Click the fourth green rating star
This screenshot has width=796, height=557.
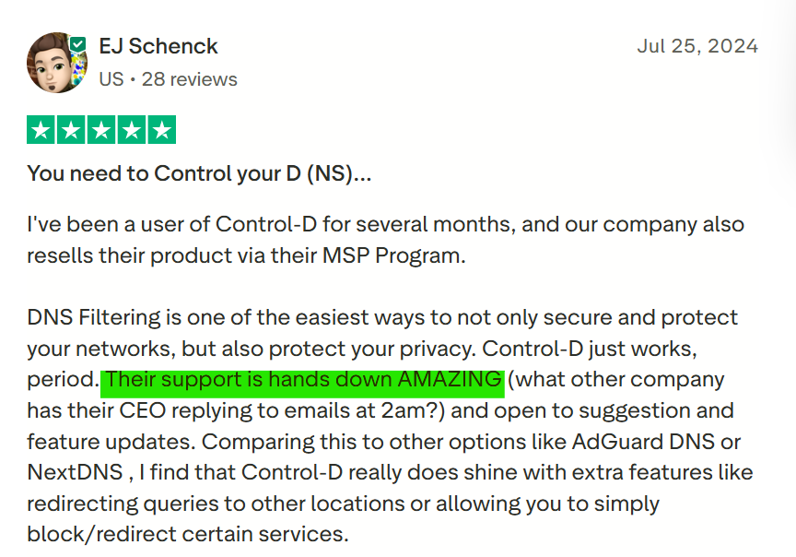coord(132,130)
